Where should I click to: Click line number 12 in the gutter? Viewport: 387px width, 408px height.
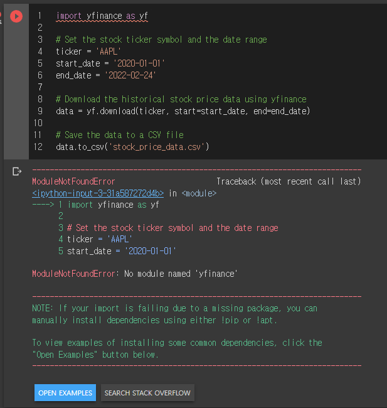38,147
